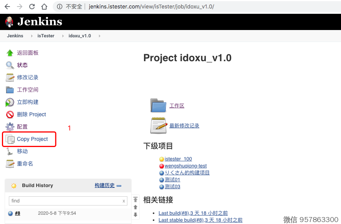
Task: Click the magnifier Status icon in sidebar
Action: (x=10, y=65)
